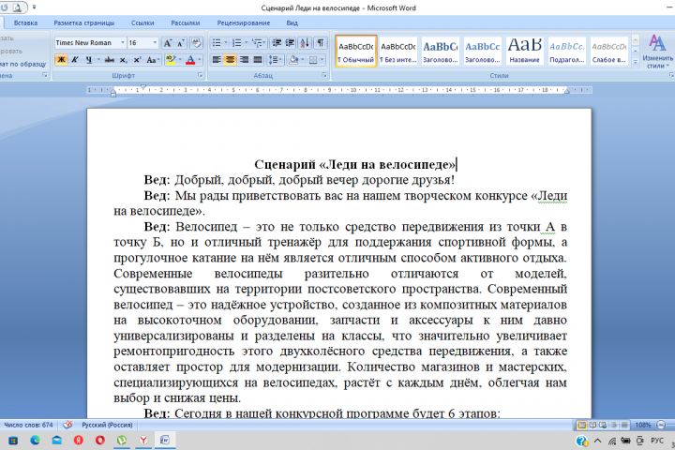Toggle show paragraph marks (¶)
This screenshot has height=450, width=675.
[x=321, y=42]
